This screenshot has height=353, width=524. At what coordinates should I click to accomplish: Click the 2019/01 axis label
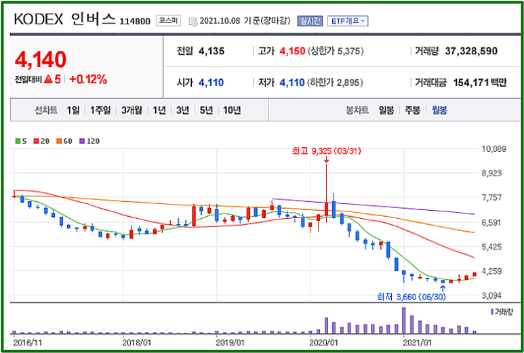(229, 343)
